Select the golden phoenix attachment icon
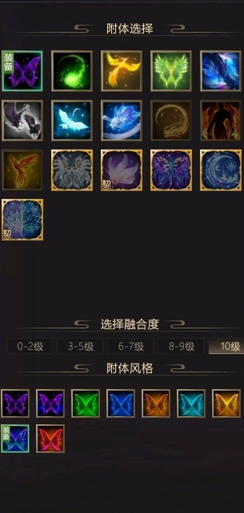Viewport: 244px width, 513px height. [122, 71]
